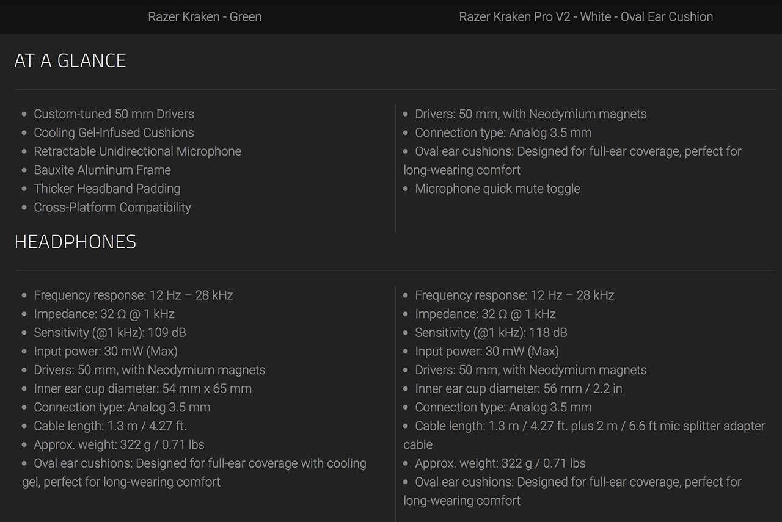Click the Kraken Green Input power 30 mW line

106,351
